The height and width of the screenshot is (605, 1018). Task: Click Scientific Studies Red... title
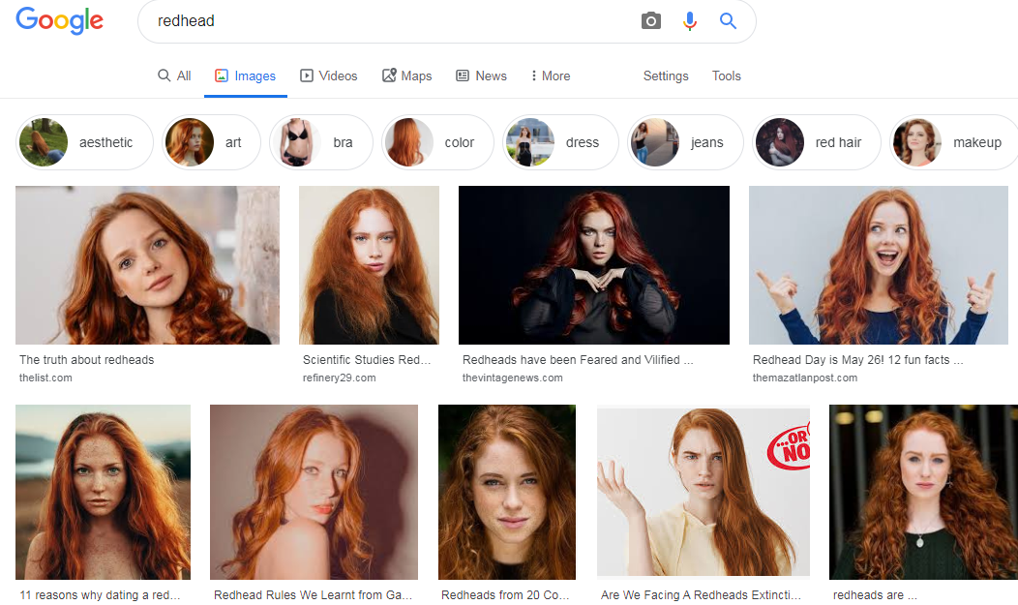(x=366, y=360)
